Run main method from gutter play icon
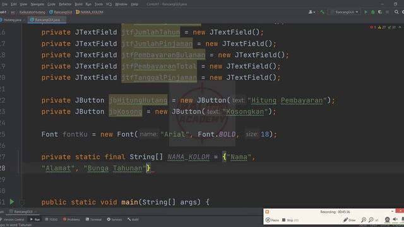This screenshot has width=404, height=227. click(x=12, y=202)
